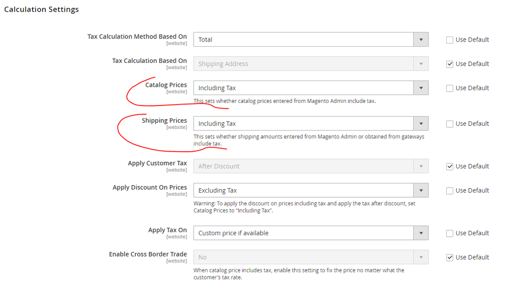Open the Shipping Prices select box
This screenshot has height=285, width=506.
click(x=310, y=124)
